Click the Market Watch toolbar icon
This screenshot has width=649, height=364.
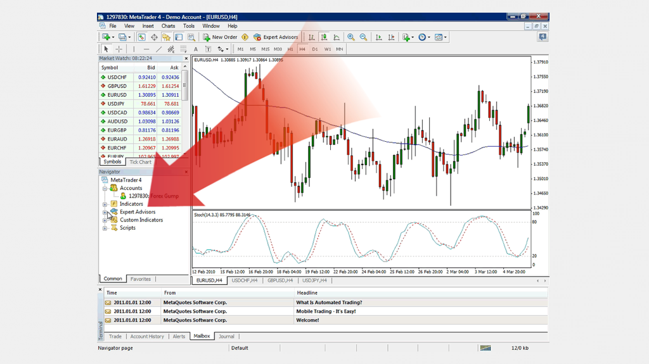coord(141,37)
